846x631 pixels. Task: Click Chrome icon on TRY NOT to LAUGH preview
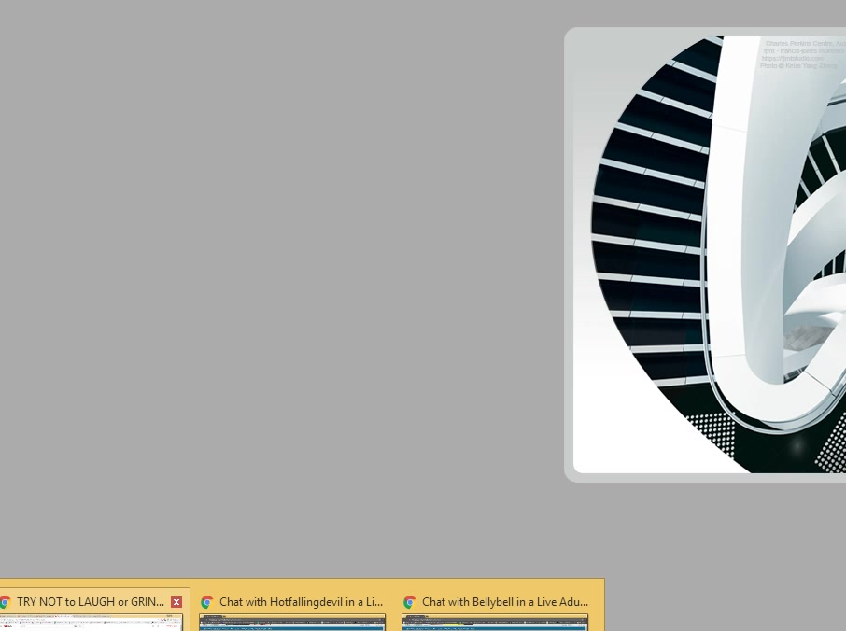5,602
